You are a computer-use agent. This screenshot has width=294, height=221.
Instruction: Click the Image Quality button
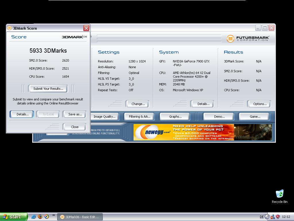[x=105, y=117]
